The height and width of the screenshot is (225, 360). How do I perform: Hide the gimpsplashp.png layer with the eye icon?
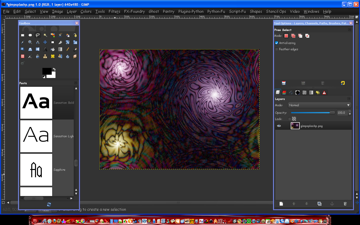(x=279, y=126)
